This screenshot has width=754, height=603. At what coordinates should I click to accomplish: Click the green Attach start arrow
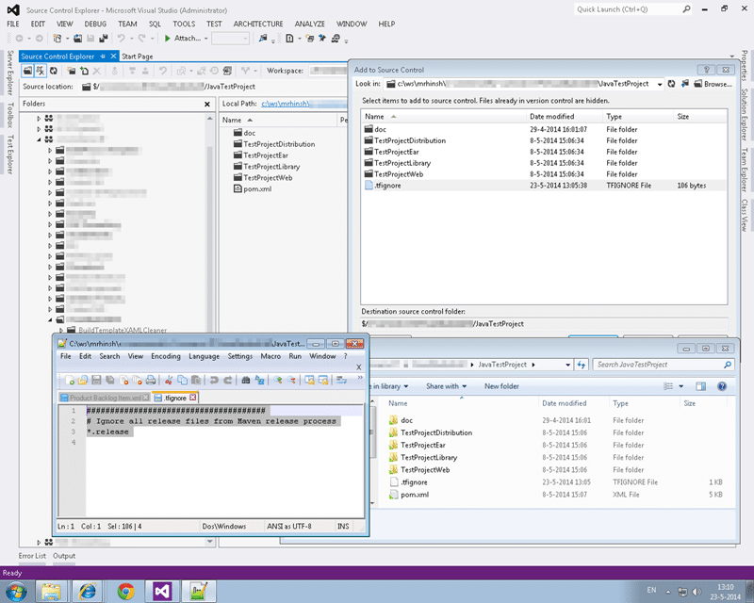(x=167, y=38)
